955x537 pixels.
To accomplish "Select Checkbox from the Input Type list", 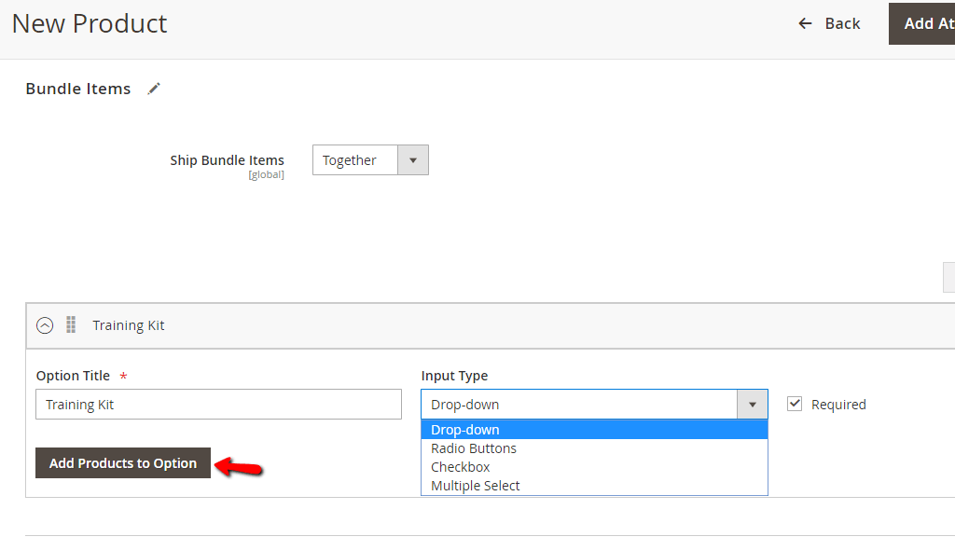I will (460, 466).
